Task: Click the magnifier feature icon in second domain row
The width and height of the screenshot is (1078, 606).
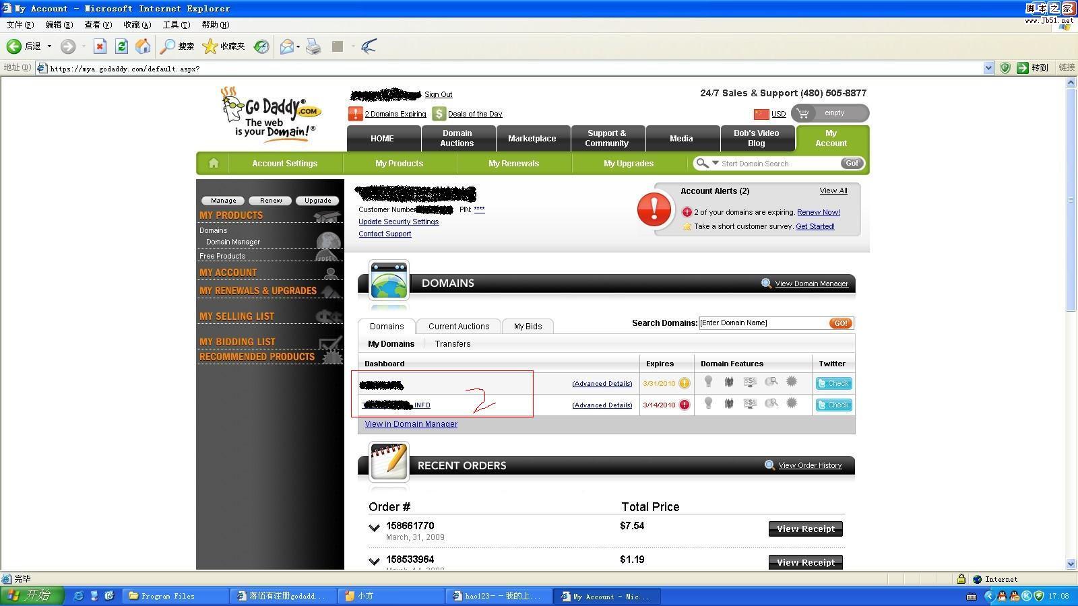Action: pyautogui.click(x=771, y=403)
